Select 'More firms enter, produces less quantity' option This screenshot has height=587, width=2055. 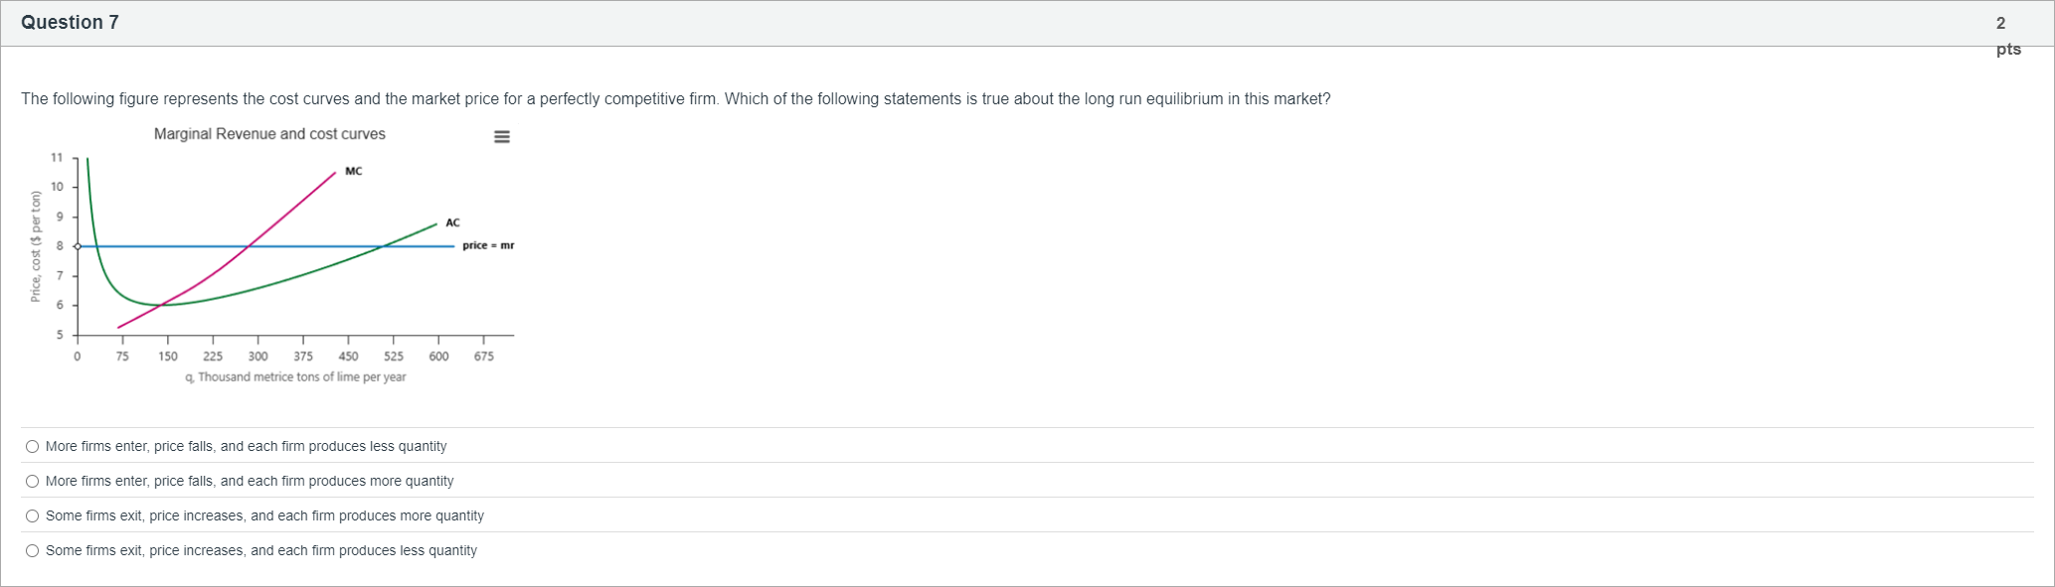(33, 447)
